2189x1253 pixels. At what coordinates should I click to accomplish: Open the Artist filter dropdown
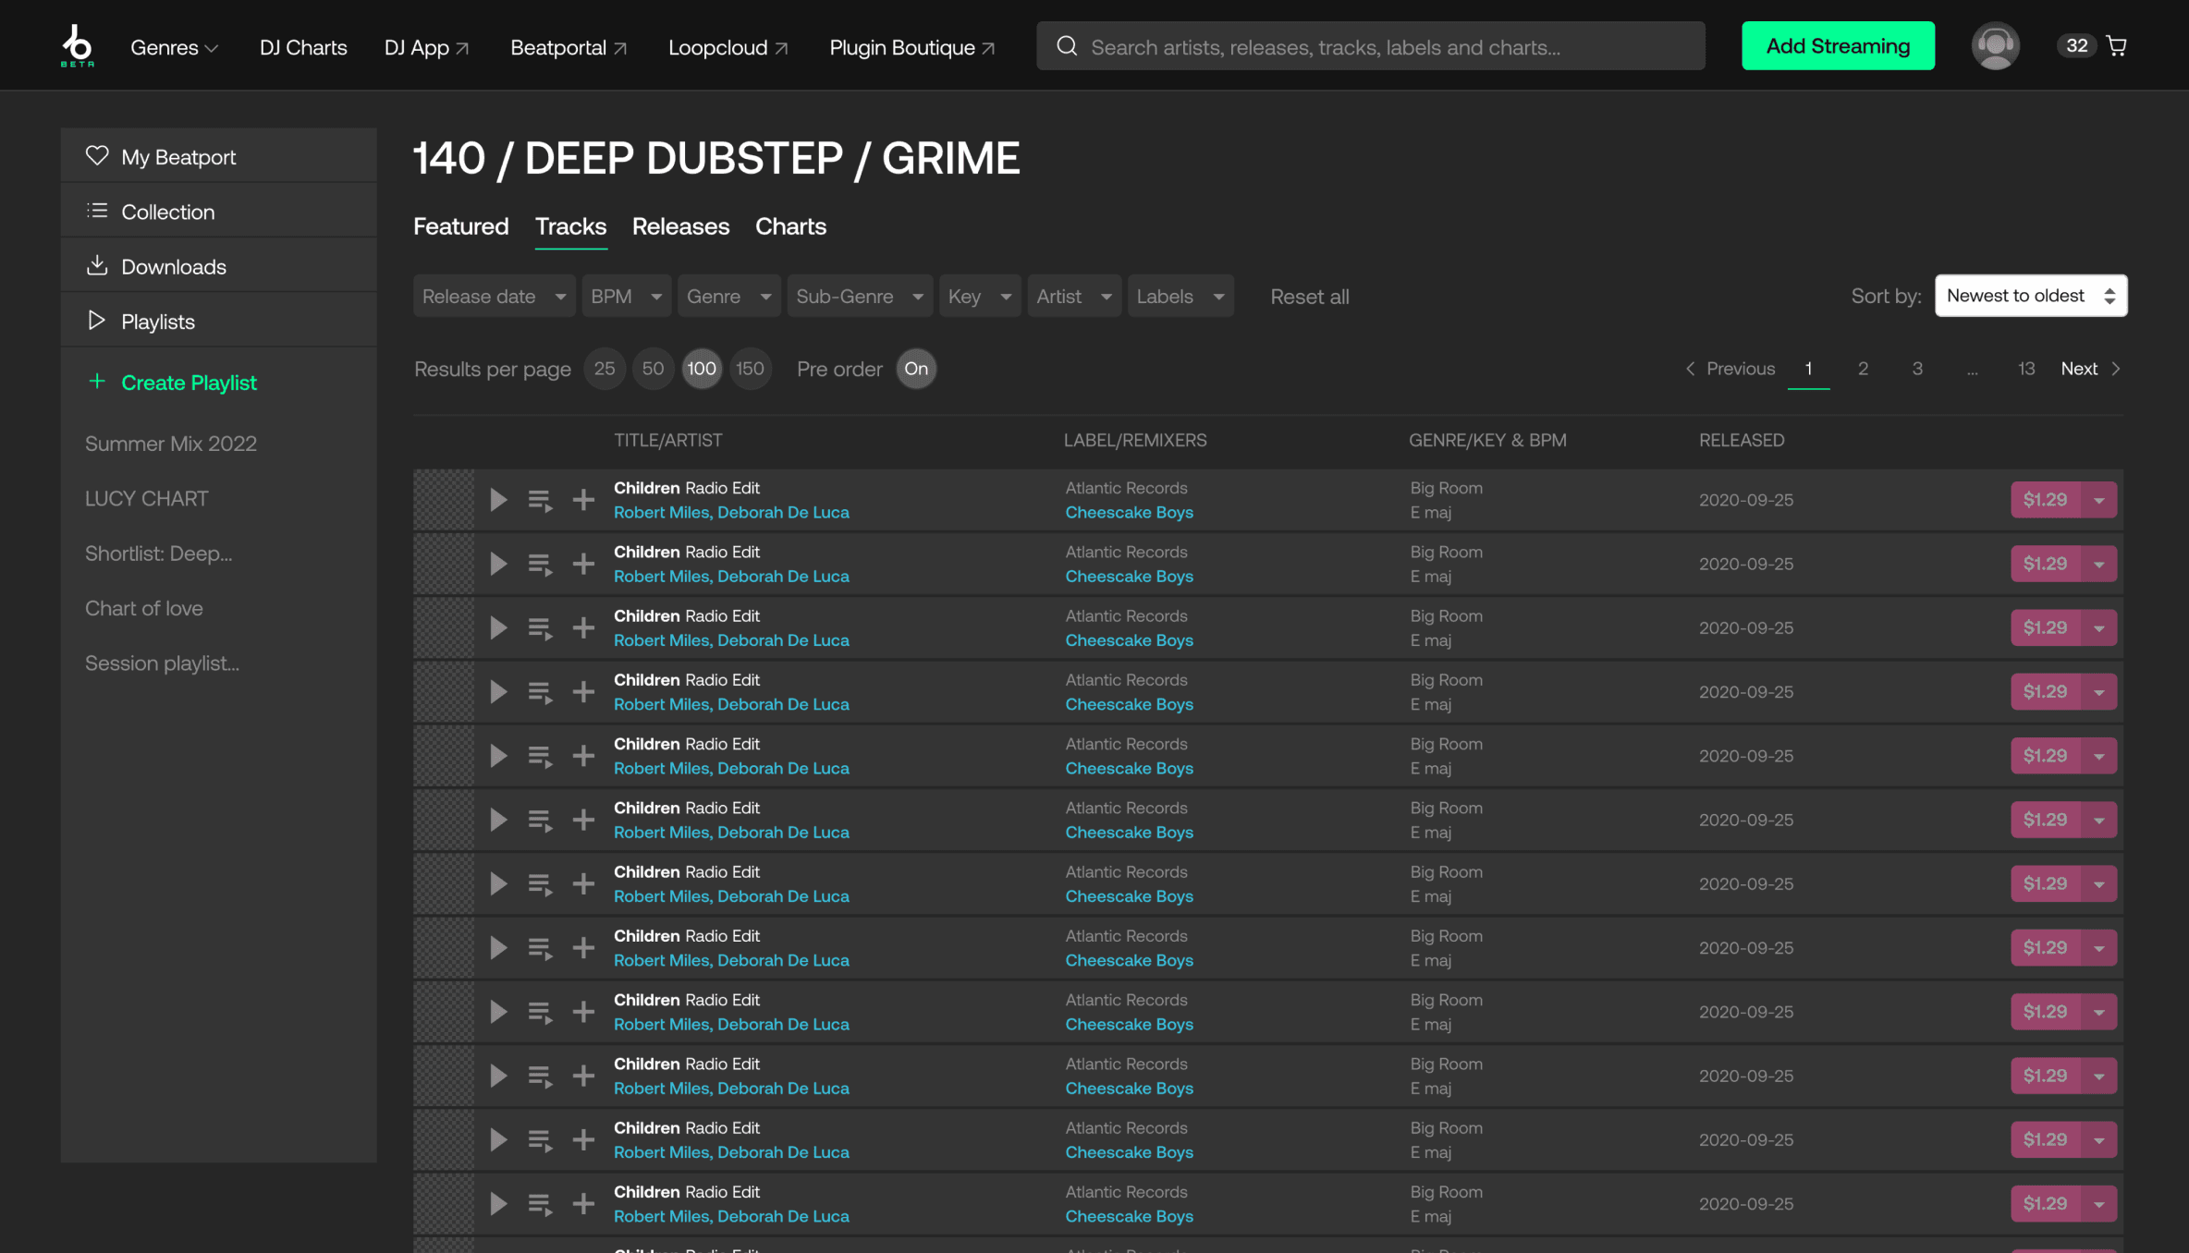pos(1074,297)
